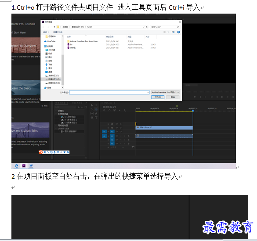Open the Premiere Pro Overview tutorial thumbnail
The width and height of the screenshot is (257, 241).
(26, 45)
